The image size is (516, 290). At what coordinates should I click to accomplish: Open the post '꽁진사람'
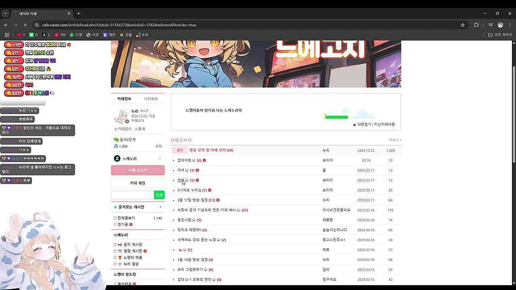184,220
